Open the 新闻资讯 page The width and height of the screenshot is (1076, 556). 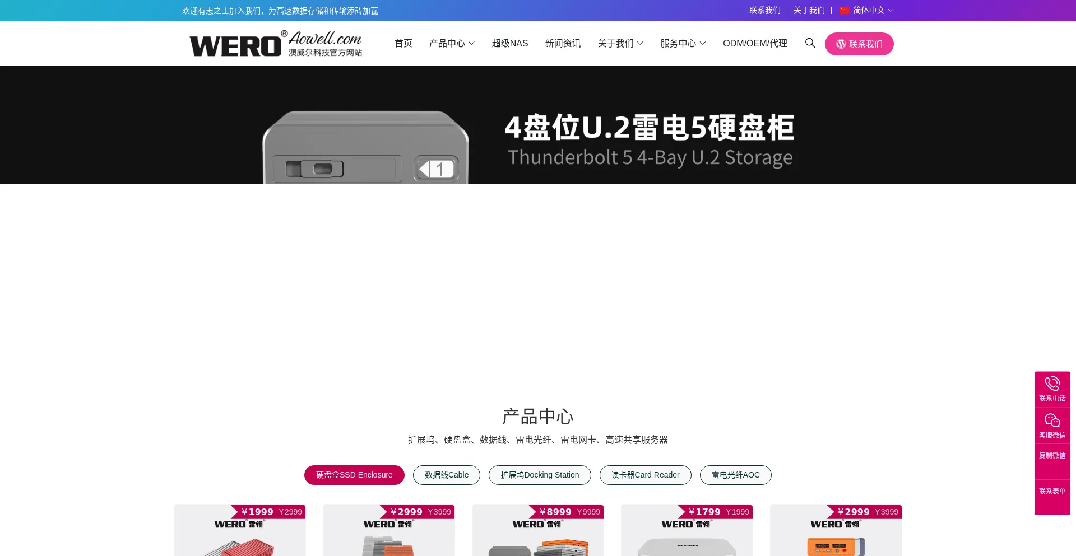click(563, 43)
